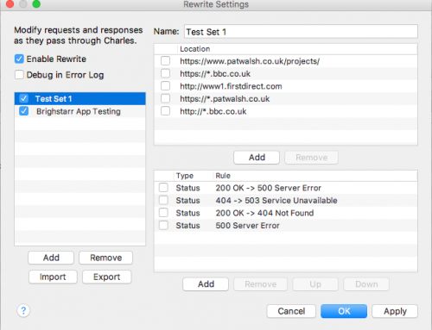The height and width of the screenshot is (330, 432).
Task: Cancel the Rewrite Settings dialog
Action: coord(291,311)
